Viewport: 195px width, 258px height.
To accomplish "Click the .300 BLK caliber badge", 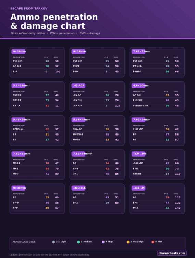I will point(78,188).
